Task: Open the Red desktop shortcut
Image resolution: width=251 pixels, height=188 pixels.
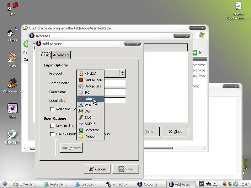Action: tap(12, 111)
